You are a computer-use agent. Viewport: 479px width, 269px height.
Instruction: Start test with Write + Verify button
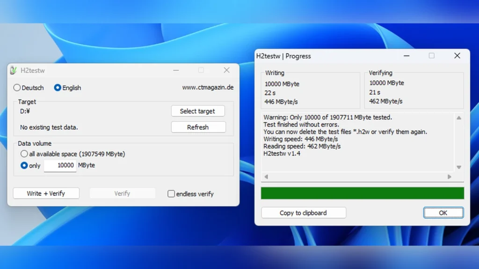click(46, 193)
